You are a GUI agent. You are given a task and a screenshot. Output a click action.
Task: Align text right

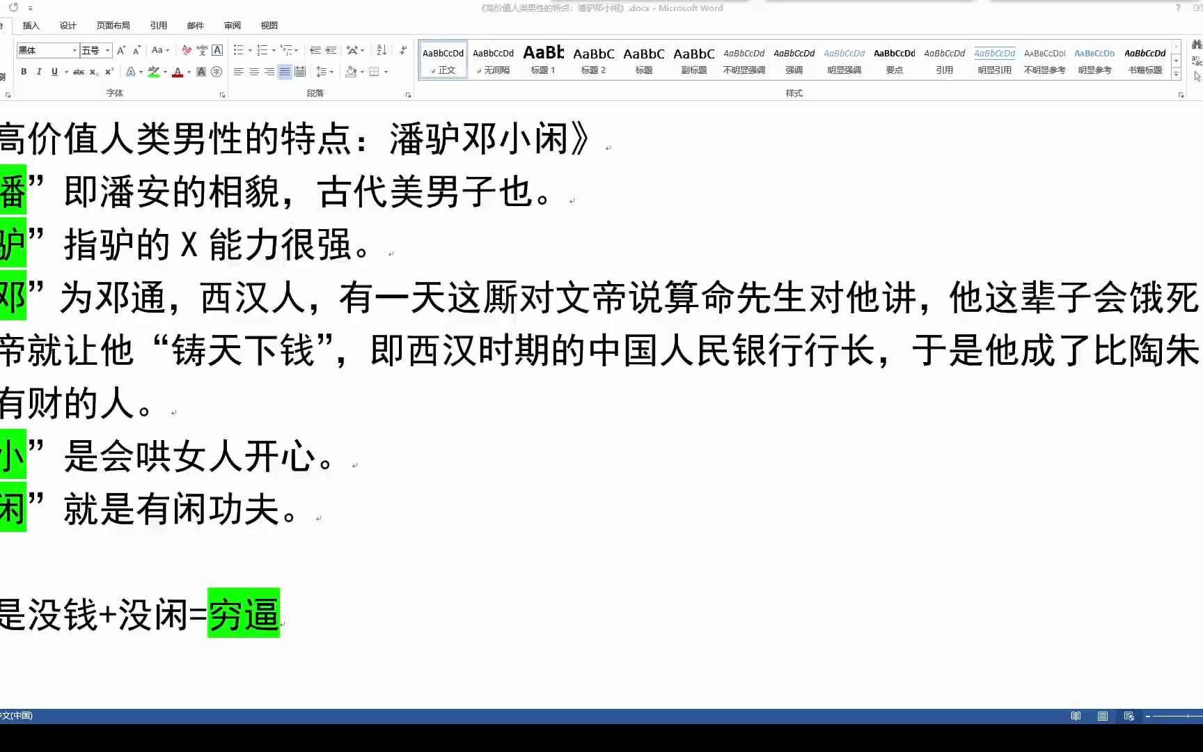pos(269,72)
